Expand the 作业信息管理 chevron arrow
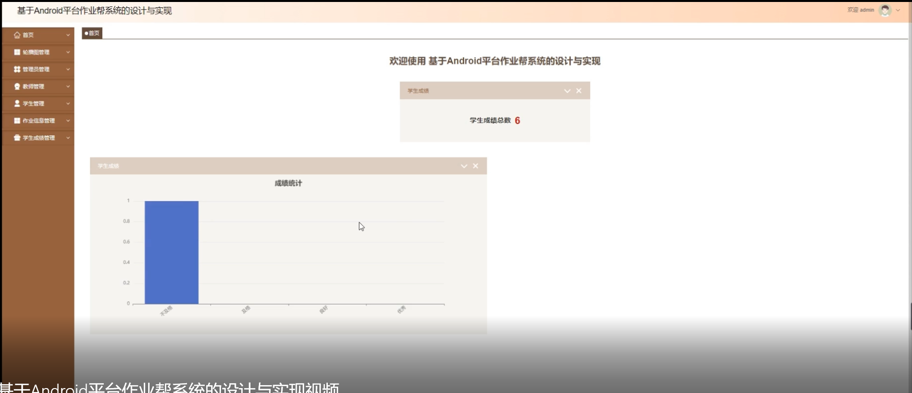Screen dimensions: 912x393 click(x=68, y=121)
